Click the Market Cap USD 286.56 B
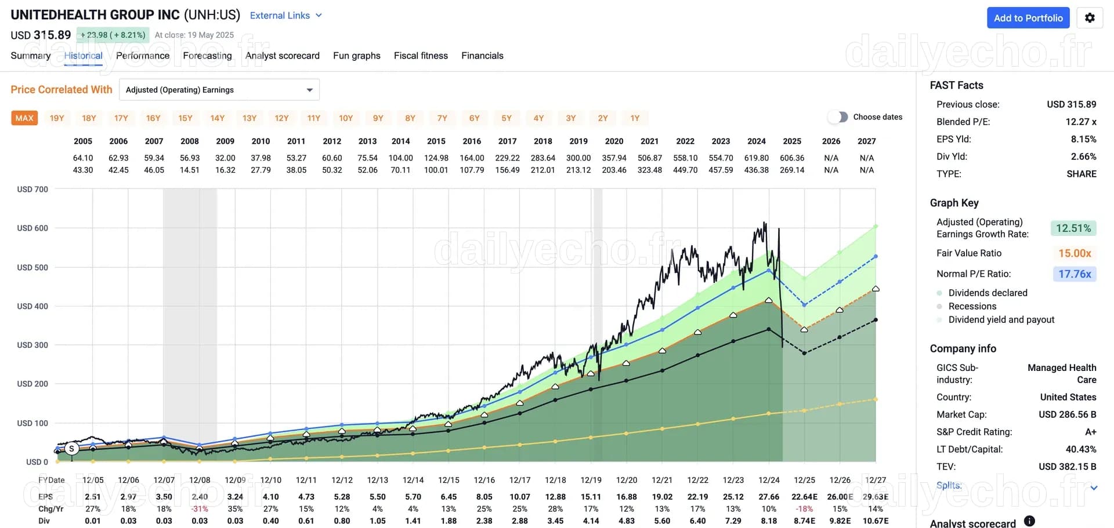 [1068, 414]
